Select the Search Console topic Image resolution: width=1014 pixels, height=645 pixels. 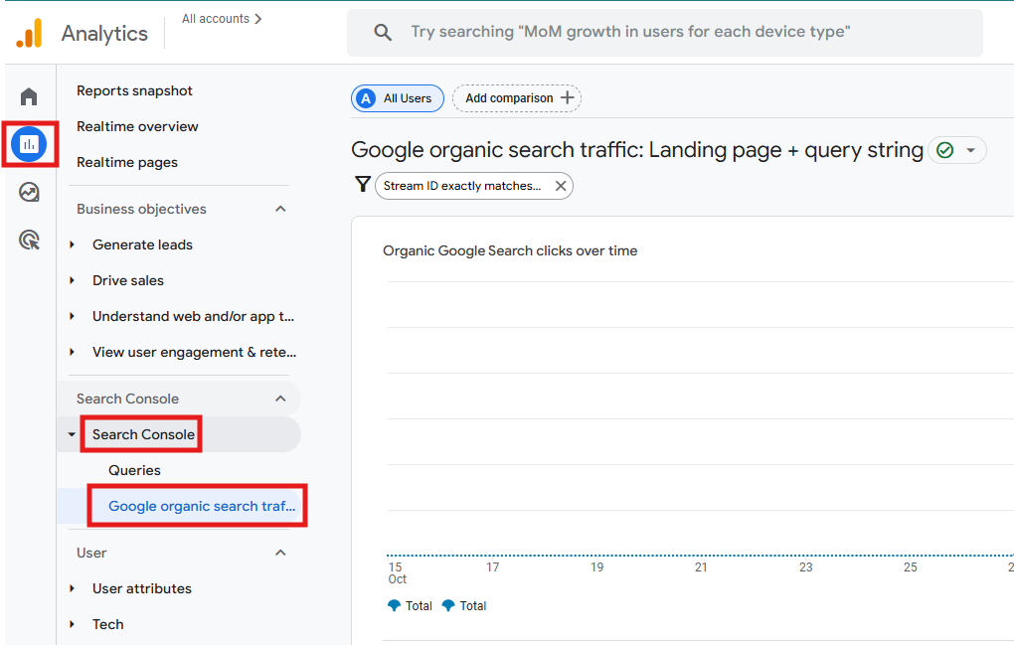coord(143,434)
